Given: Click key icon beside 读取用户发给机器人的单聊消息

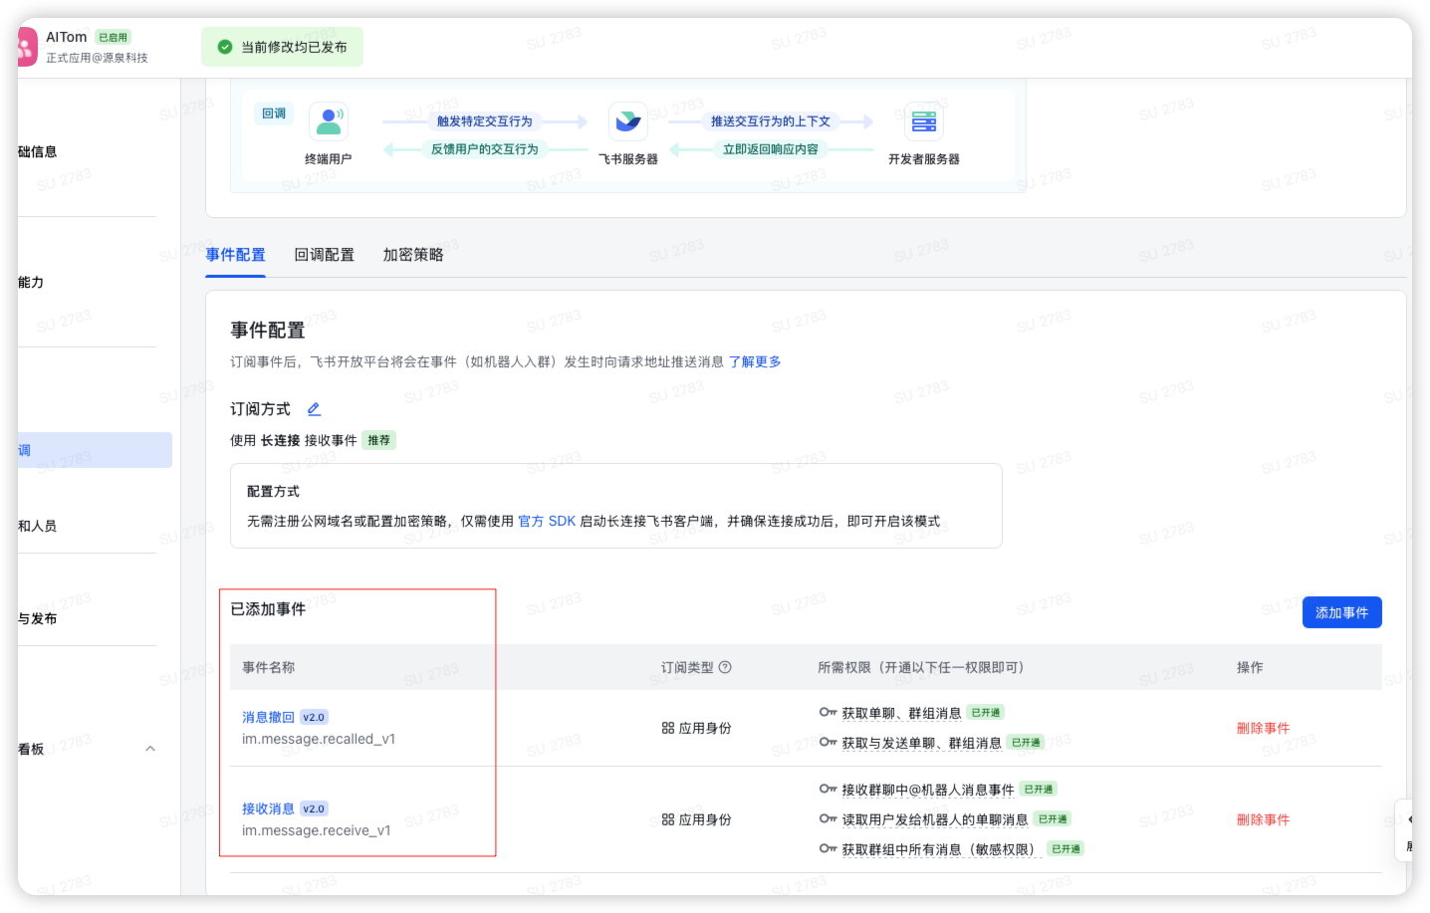Looking at the screenshot, I should tap(828, 818).
